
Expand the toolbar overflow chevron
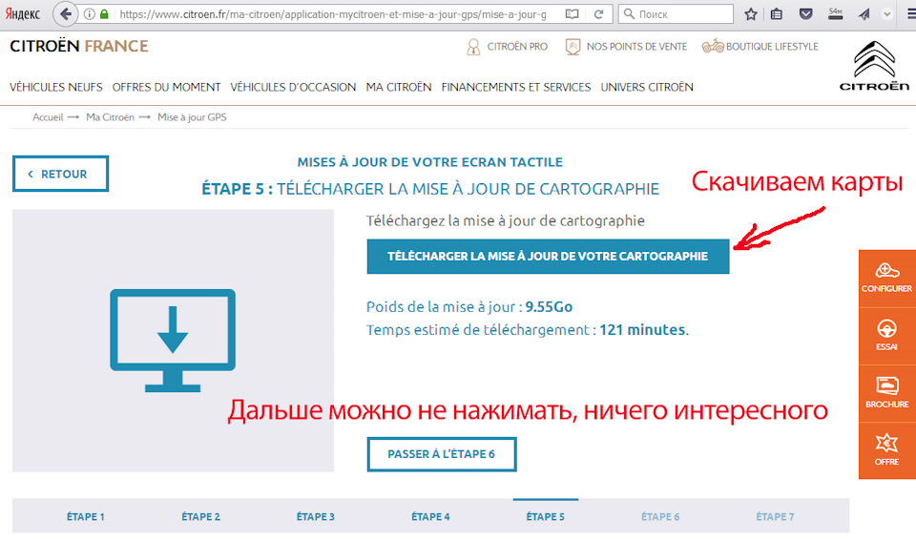[x=886, y=14]
